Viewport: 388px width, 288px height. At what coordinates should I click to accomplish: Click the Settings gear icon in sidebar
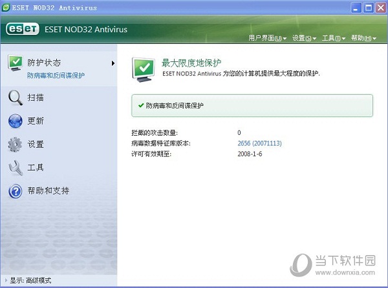tap(15, 144)
